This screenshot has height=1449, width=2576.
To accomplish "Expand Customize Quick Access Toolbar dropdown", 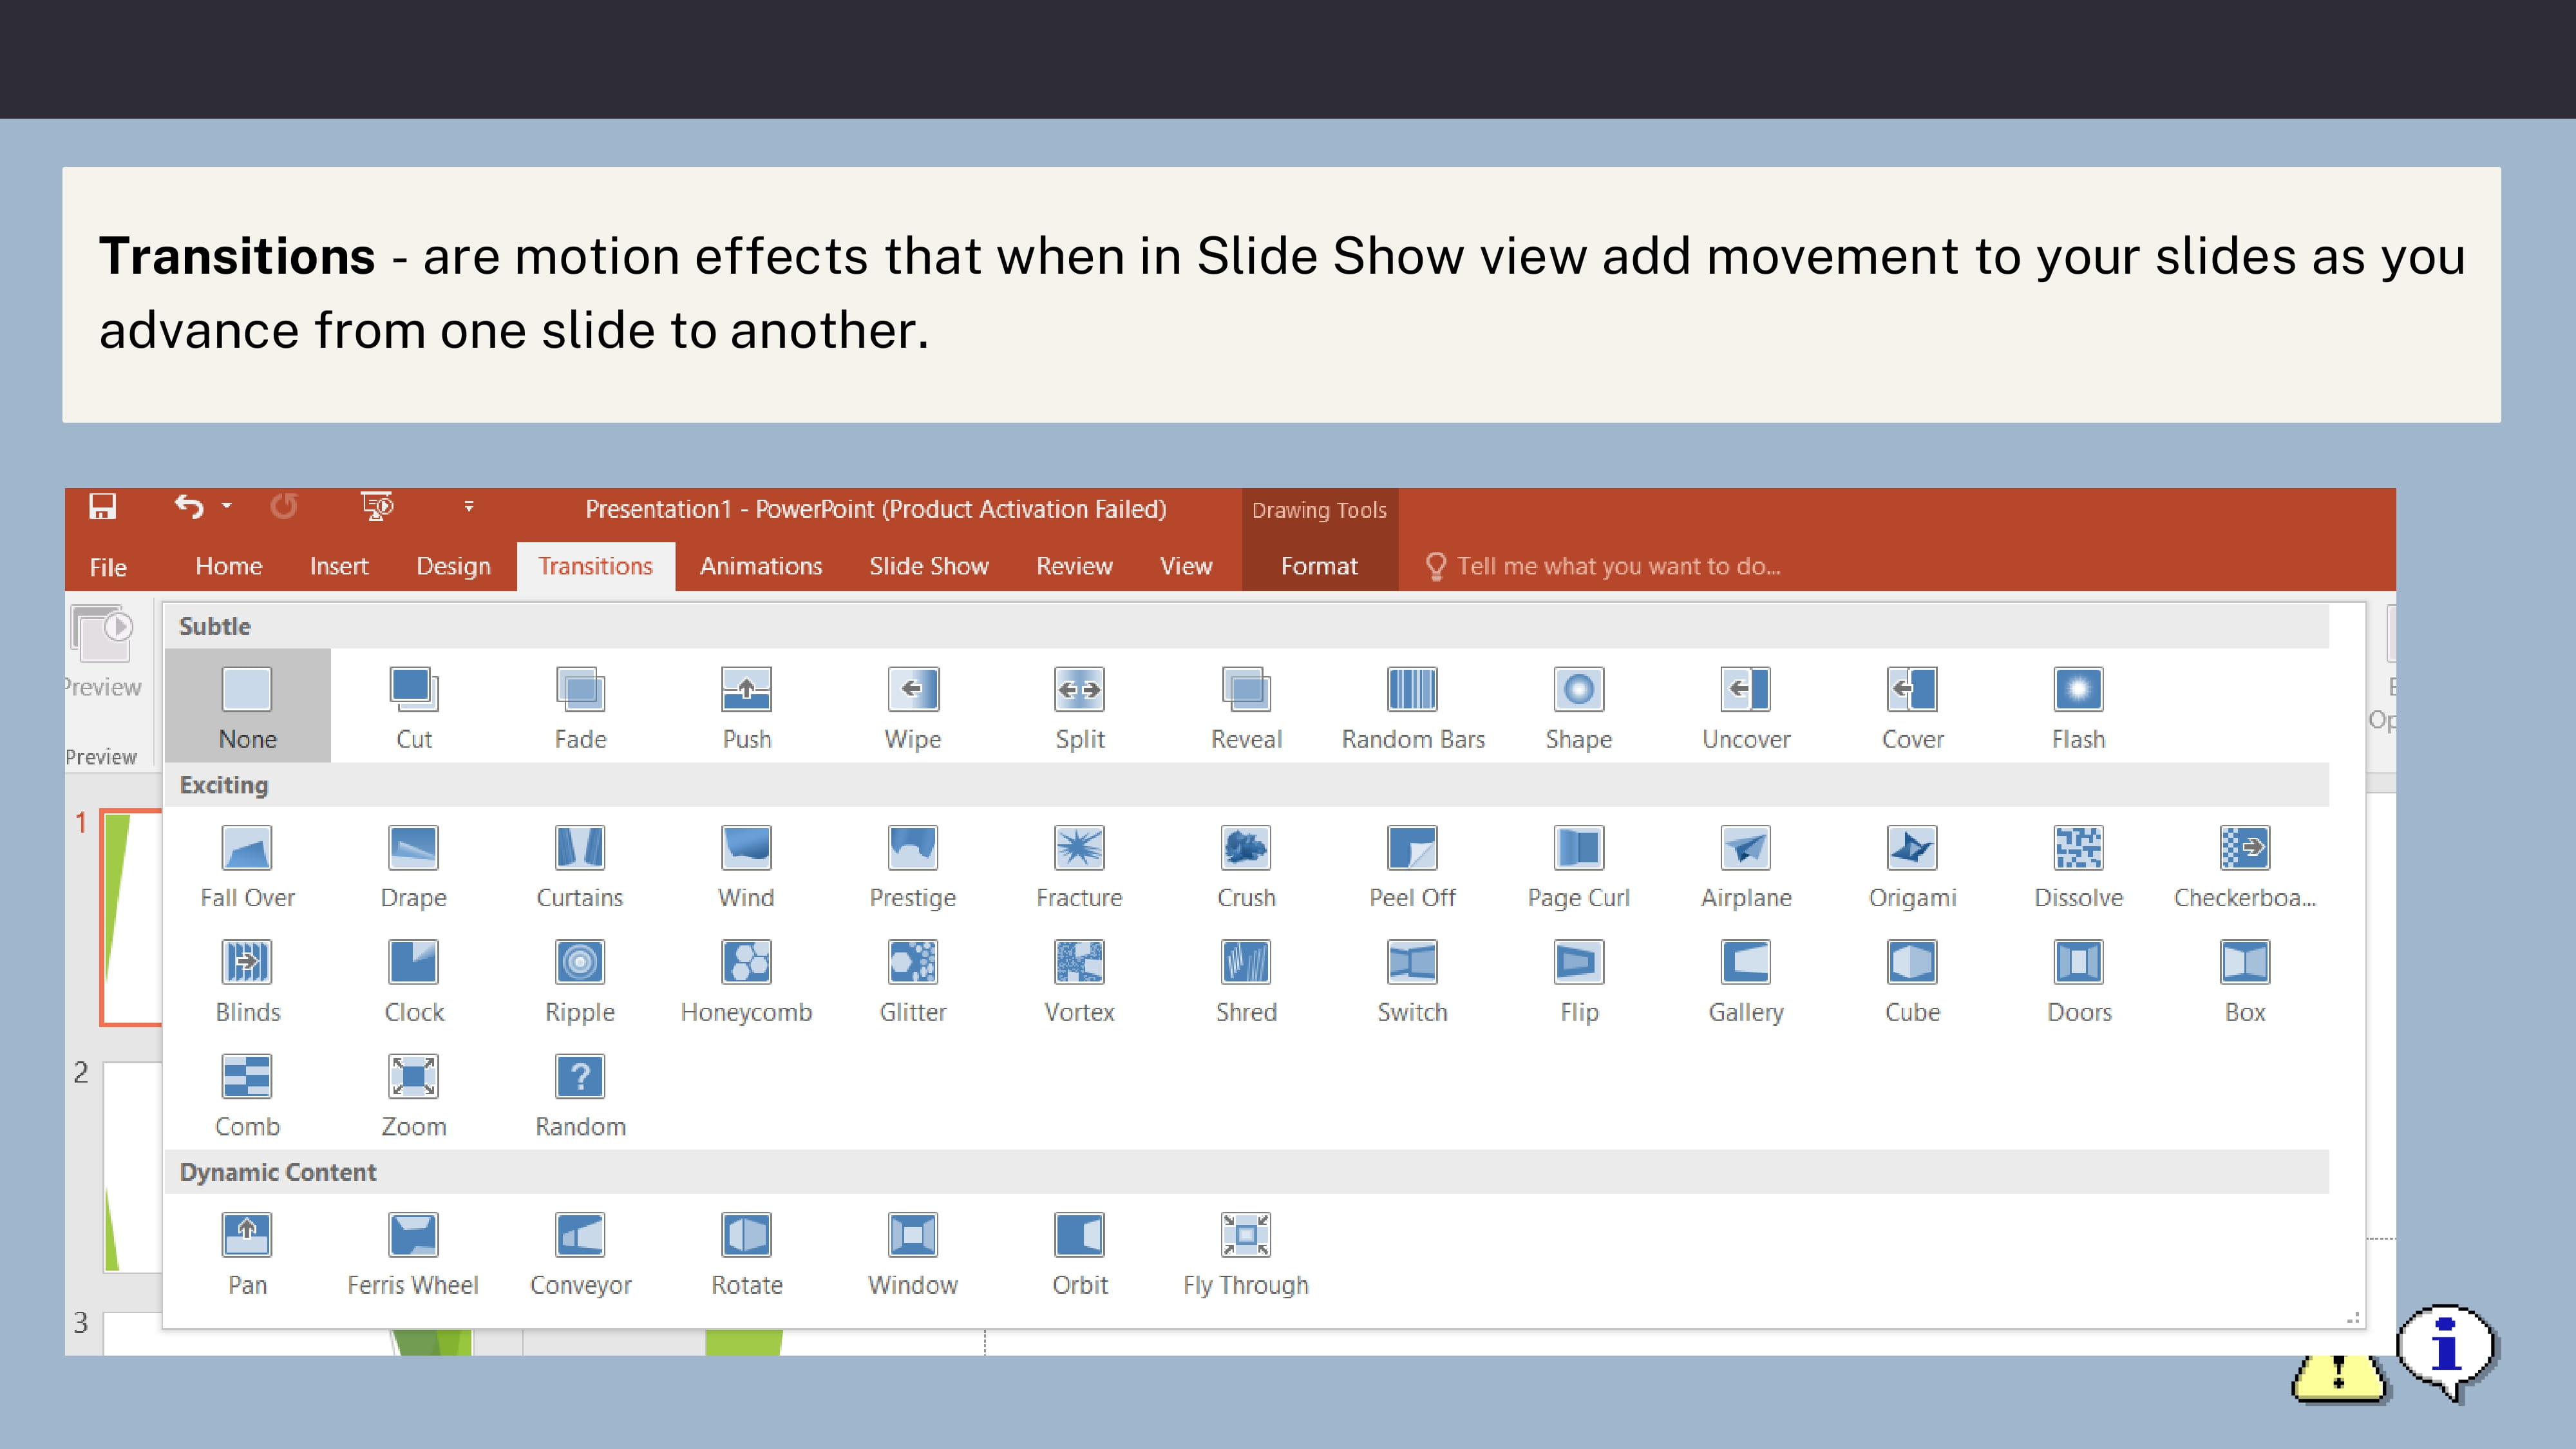I will 468,507.
